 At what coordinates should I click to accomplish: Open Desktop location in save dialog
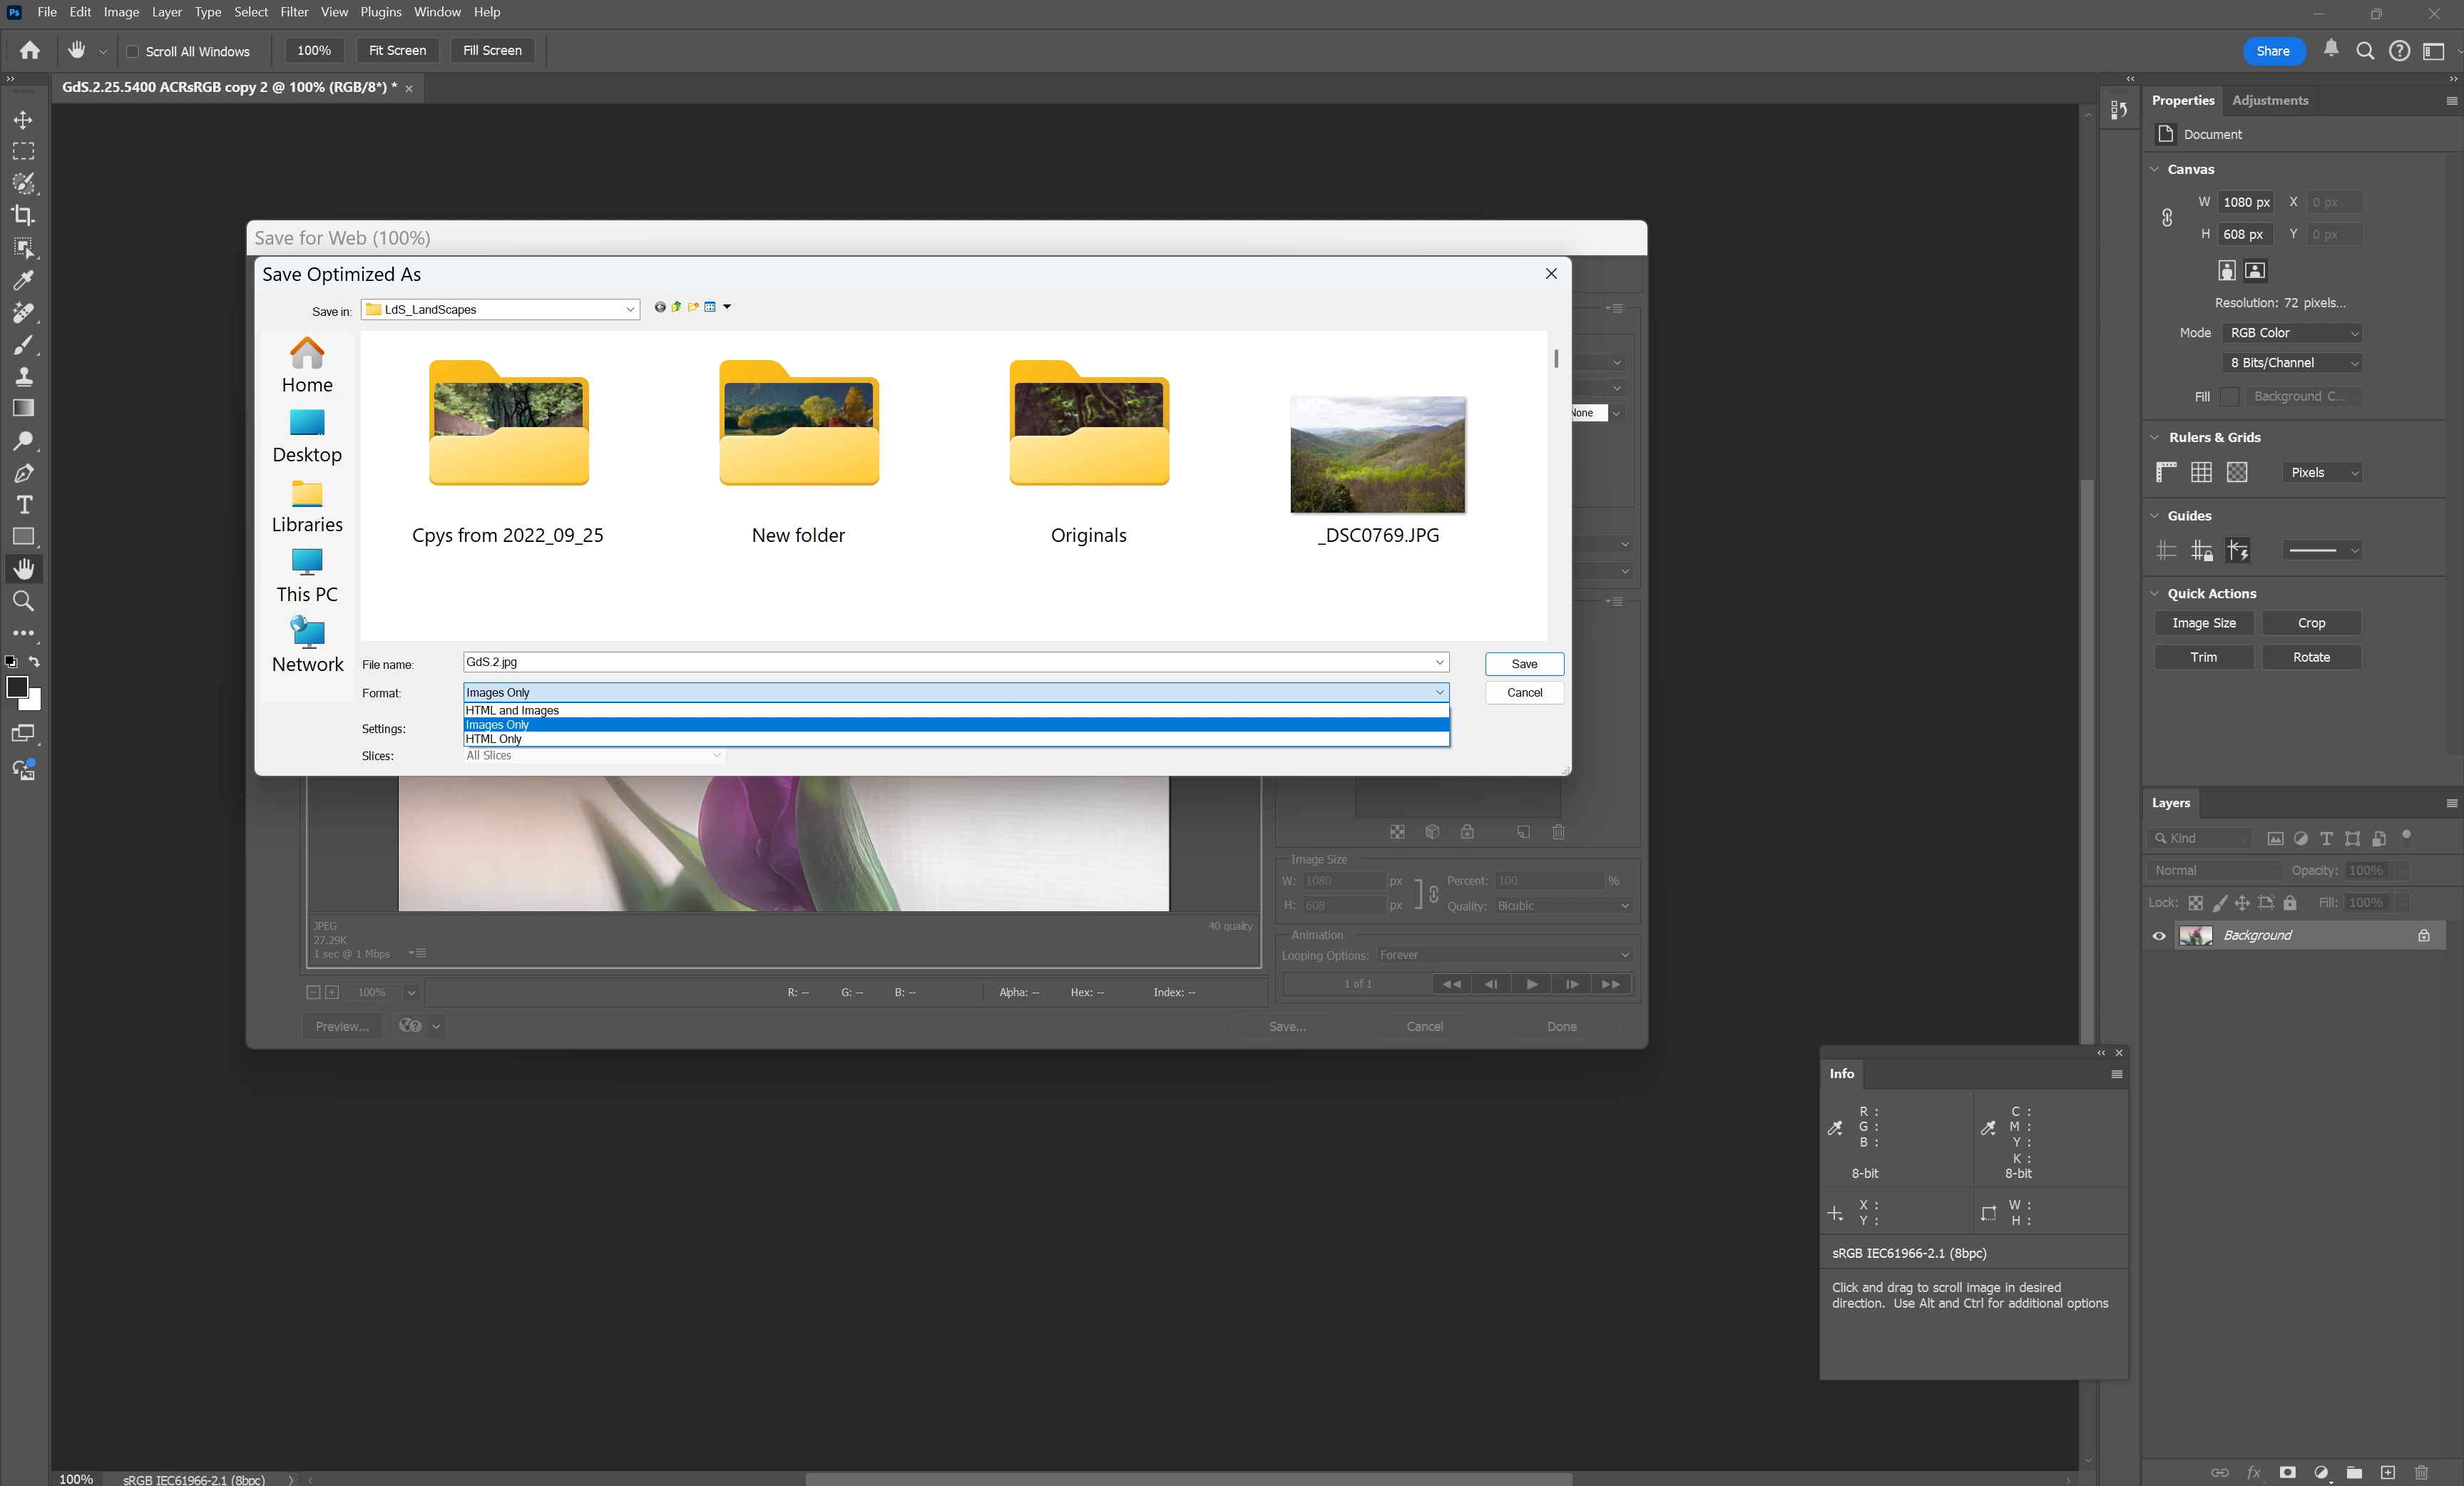(307, 437)
